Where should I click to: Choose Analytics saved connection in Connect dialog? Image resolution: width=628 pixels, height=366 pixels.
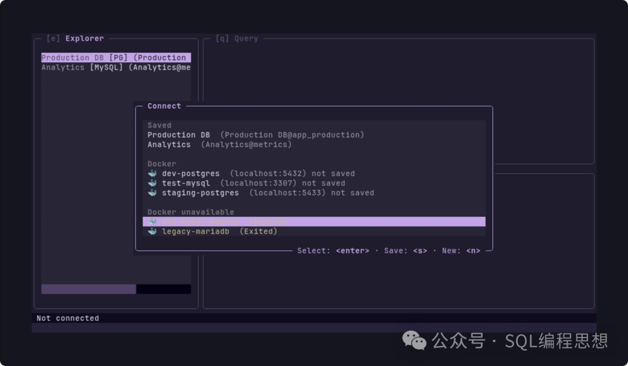(169, 145)
